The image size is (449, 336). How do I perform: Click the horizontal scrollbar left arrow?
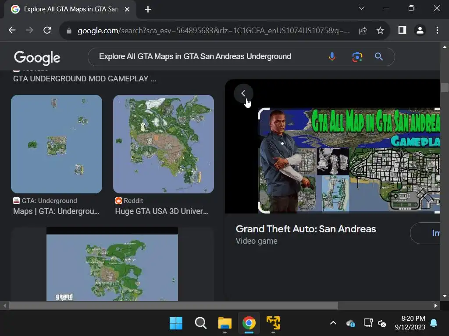click(4, 305)
